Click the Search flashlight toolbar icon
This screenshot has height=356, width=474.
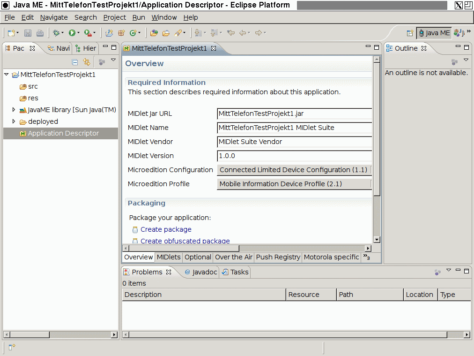coord(178,33)
